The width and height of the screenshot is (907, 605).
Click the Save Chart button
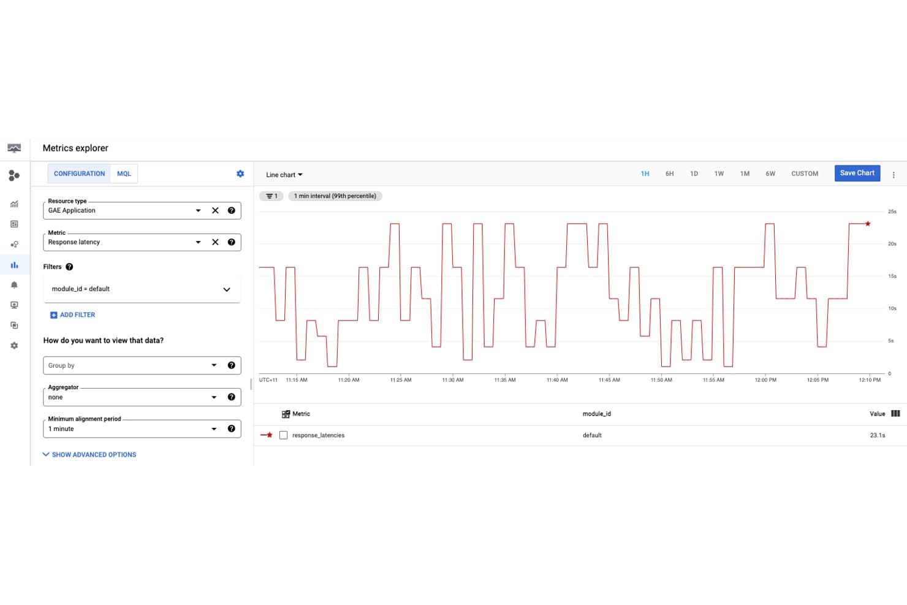click(857, 173)
